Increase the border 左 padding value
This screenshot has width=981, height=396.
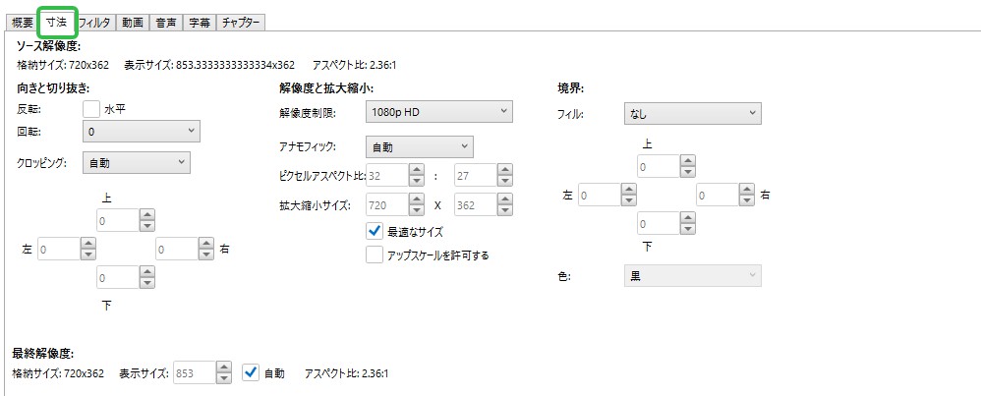629,190
